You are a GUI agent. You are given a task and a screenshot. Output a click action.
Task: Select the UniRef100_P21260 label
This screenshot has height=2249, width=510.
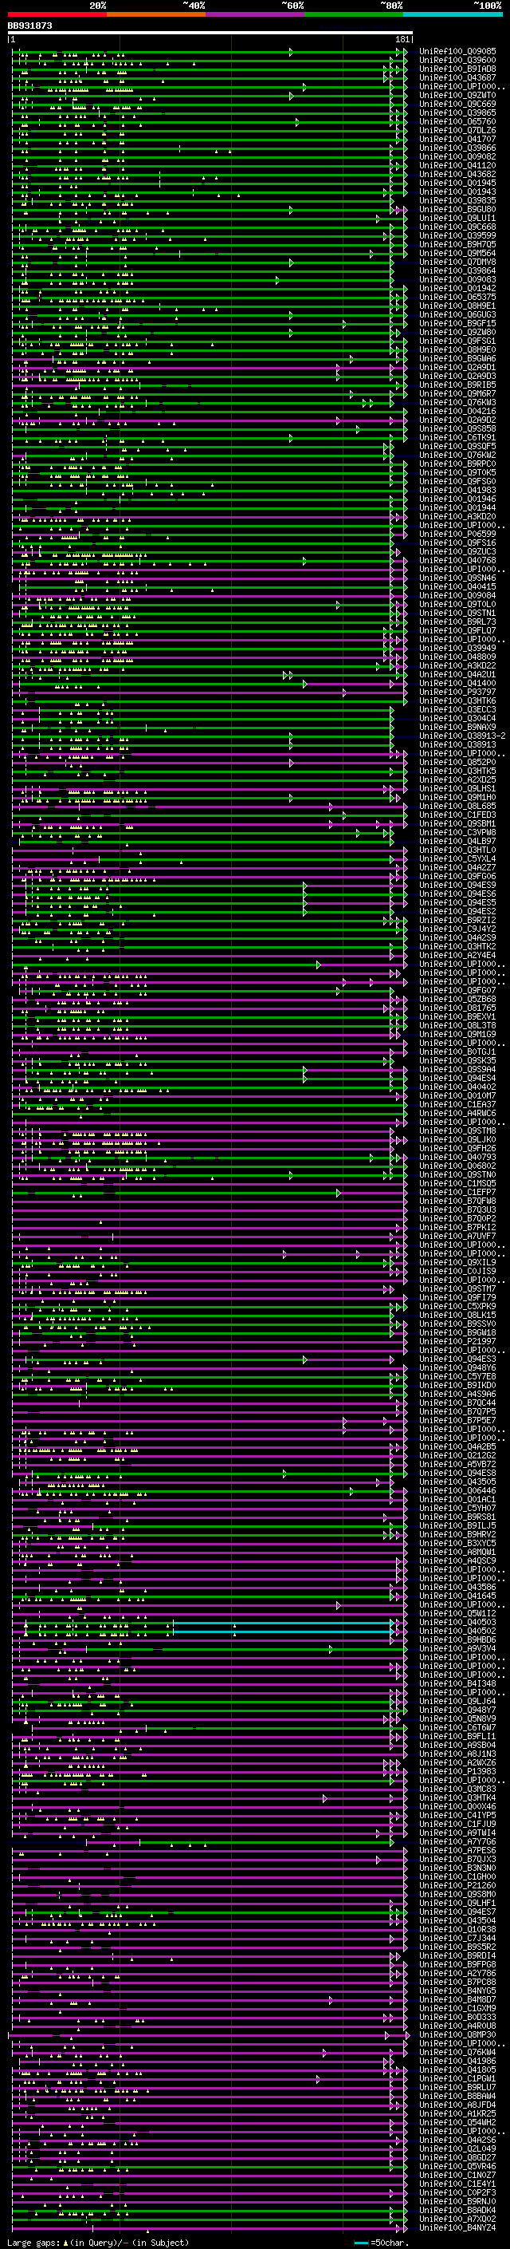tap(457, 1886)
